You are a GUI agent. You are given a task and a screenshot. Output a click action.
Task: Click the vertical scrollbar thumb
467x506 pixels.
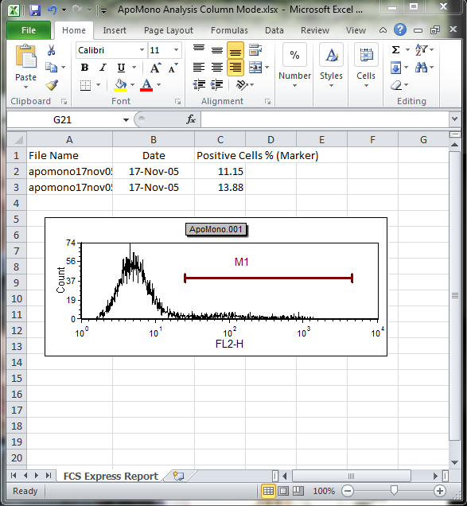point(455,295)
